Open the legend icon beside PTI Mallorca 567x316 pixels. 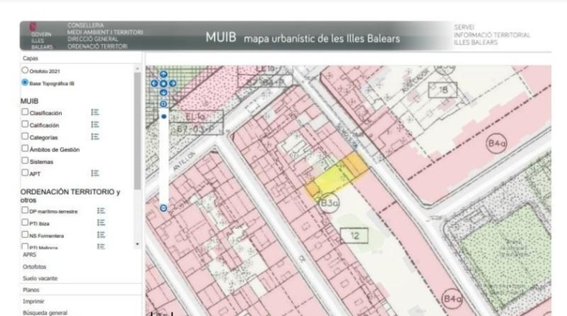click(x=101, y=246)
